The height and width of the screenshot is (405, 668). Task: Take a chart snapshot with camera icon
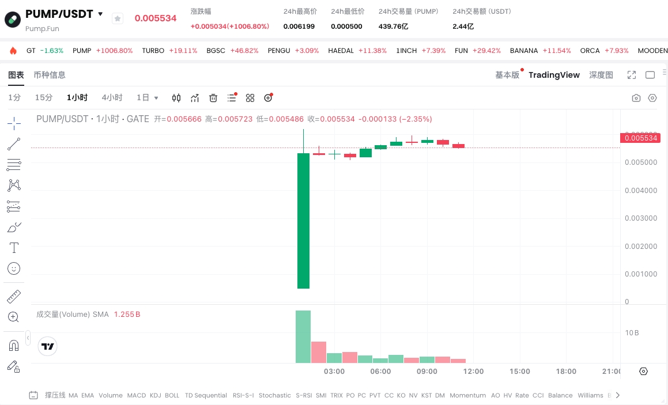[x=636, y=98]
